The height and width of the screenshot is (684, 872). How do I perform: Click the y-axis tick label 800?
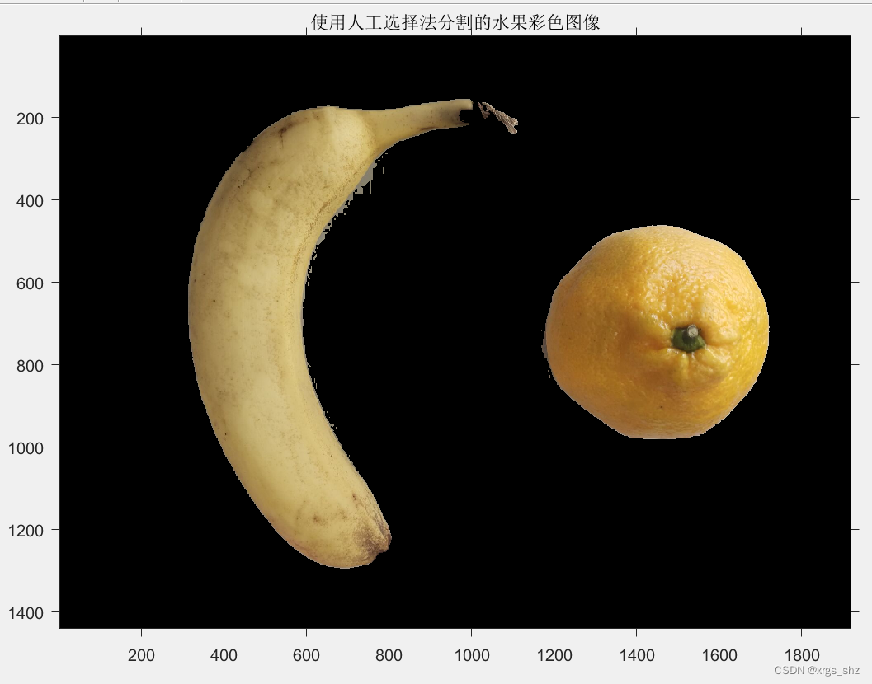[x=30, y=366]
